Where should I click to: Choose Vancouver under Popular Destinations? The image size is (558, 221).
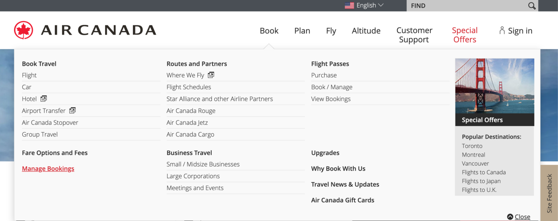tap(475, 164)
